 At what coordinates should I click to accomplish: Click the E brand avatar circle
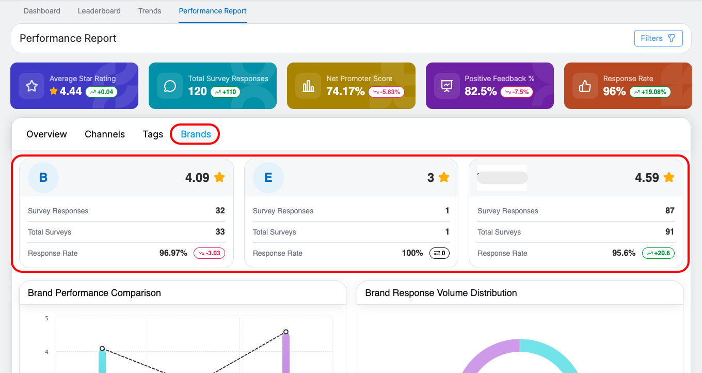pos(268,178)
